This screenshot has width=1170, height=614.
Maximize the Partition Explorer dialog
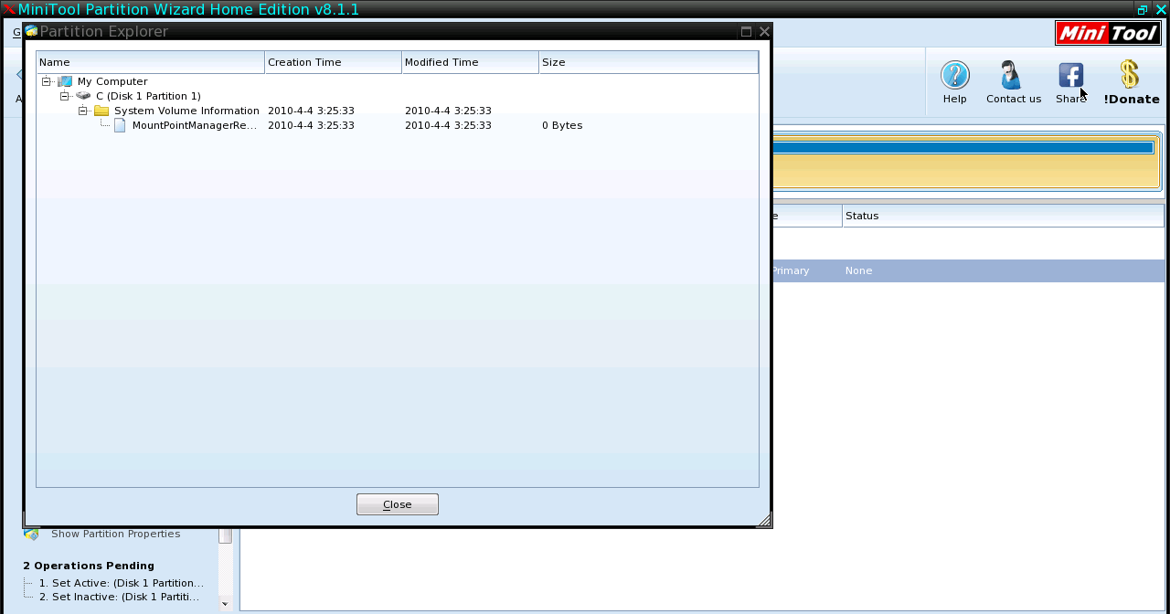746,32
